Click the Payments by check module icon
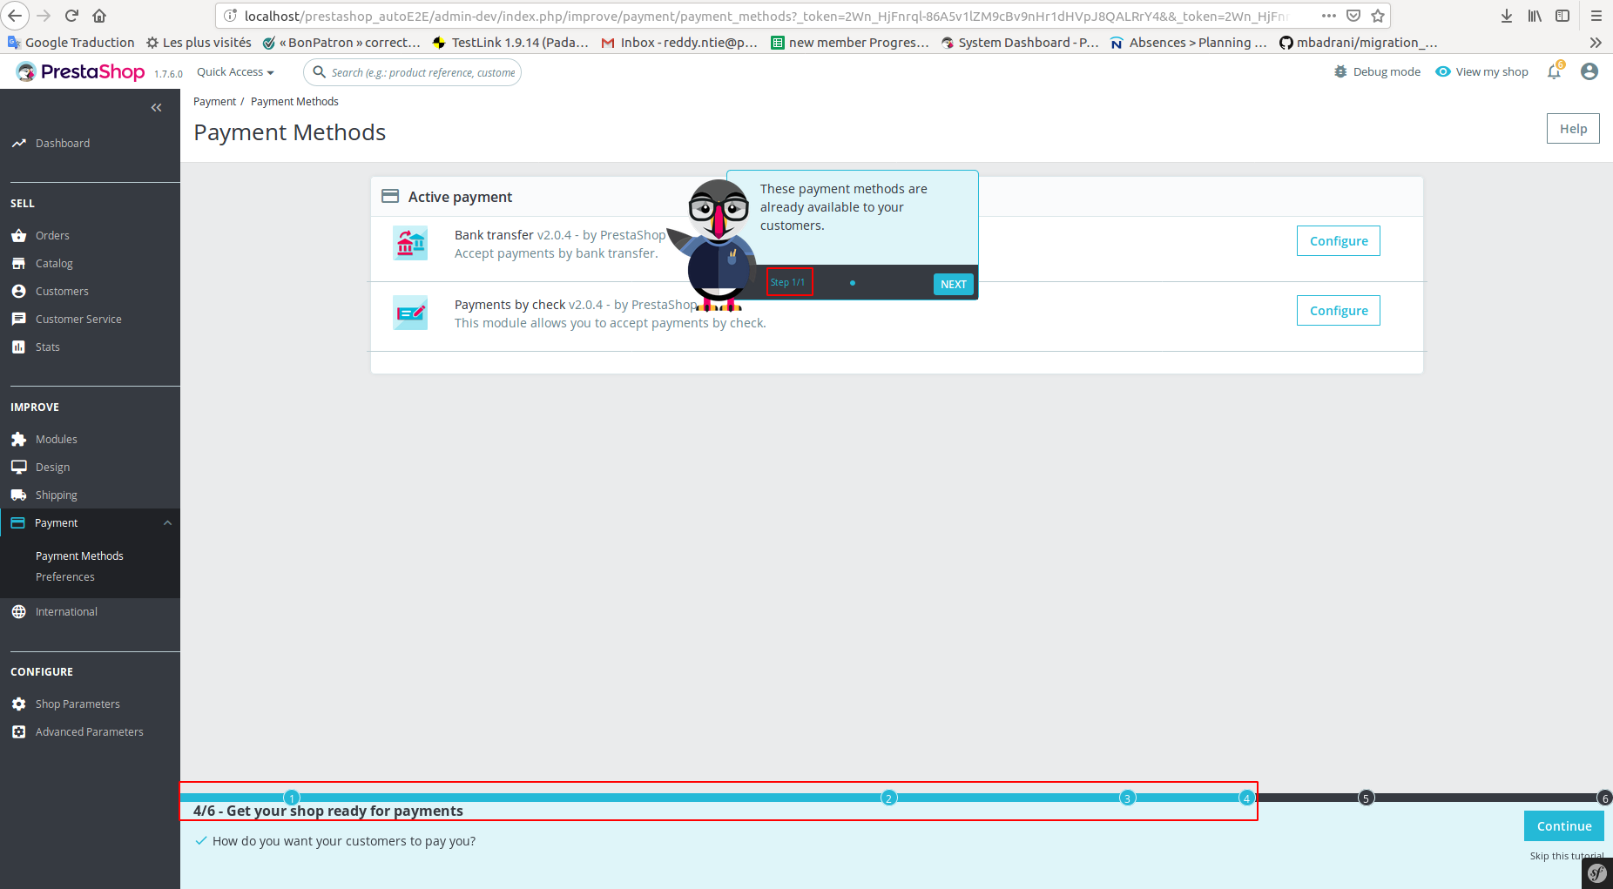 click(410, 313)
